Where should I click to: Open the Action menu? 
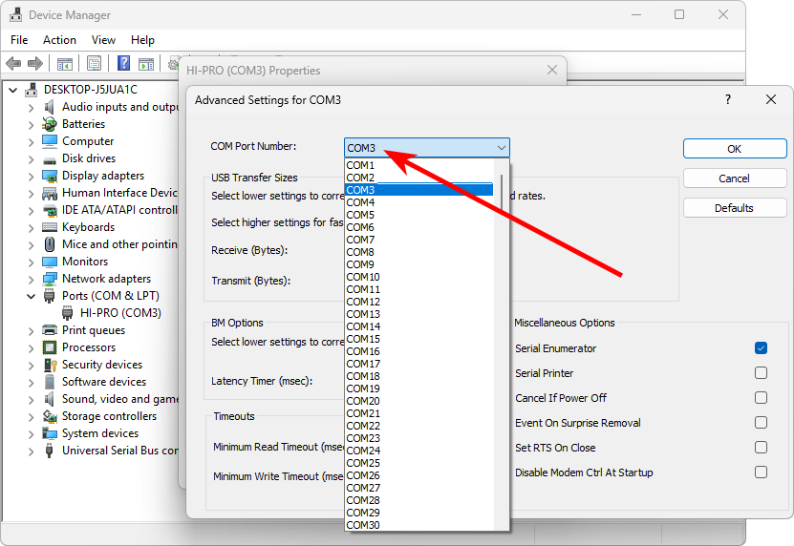(x=59, y=40)
